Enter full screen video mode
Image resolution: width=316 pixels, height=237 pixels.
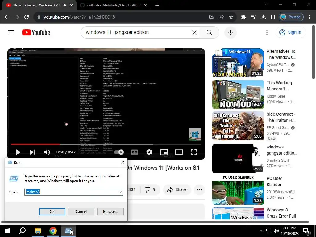point(194,152)
